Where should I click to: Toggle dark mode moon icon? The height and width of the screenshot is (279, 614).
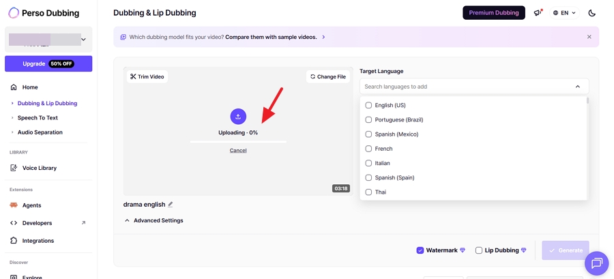591,13
